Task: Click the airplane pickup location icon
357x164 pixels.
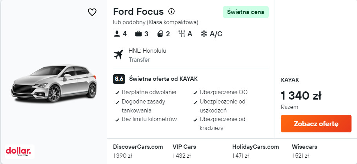Action: click(118, 55)
